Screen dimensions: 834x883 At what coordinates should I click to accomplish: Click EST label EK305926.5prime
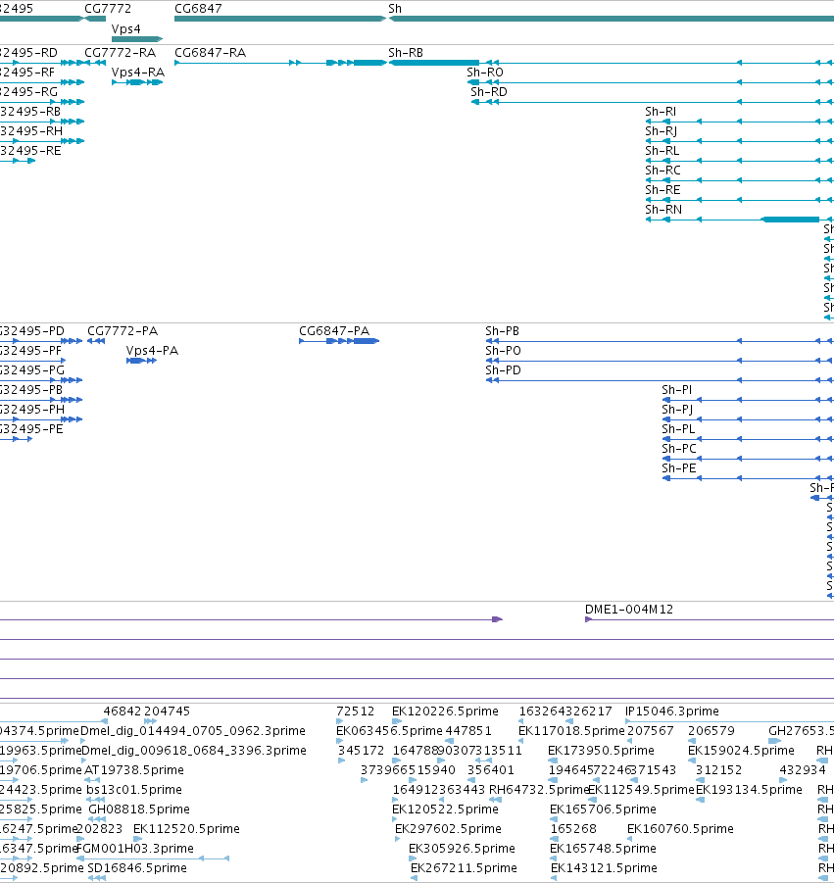coord(462,849)
